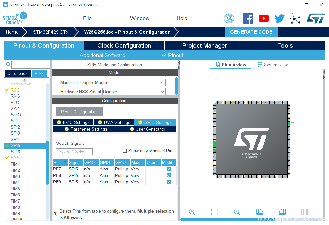Open the Window menu
The height and width of the screenshot is (225, 329).
tap(139, 19)
